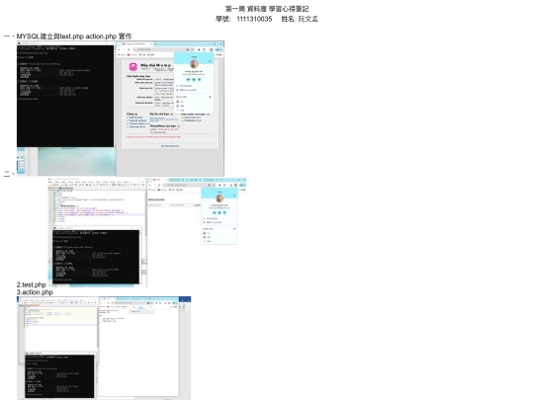Click the title text 第一周 資料庫 學習心得筆記
Screen dimensions: 534x400
pyautogui.click(x=267, y=9)
